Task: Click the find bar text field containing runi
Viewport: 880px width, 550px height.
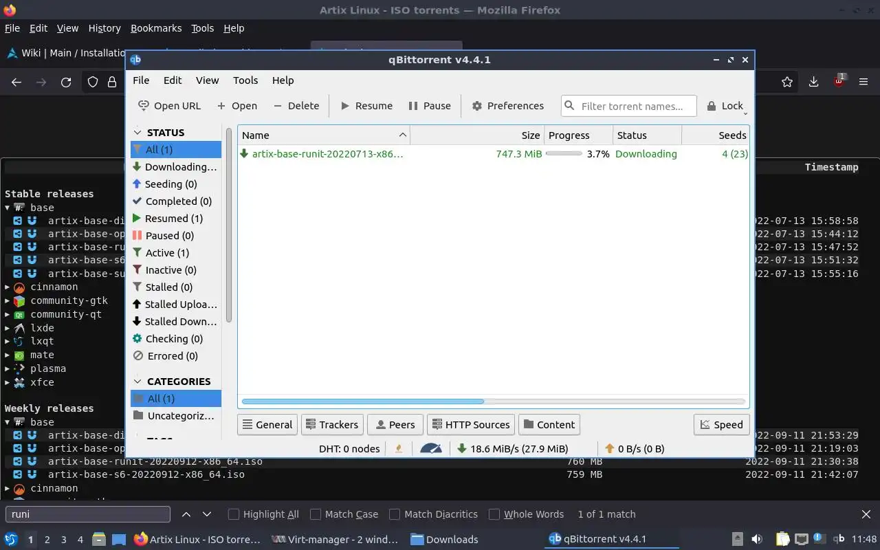Action: pos(88,514)
